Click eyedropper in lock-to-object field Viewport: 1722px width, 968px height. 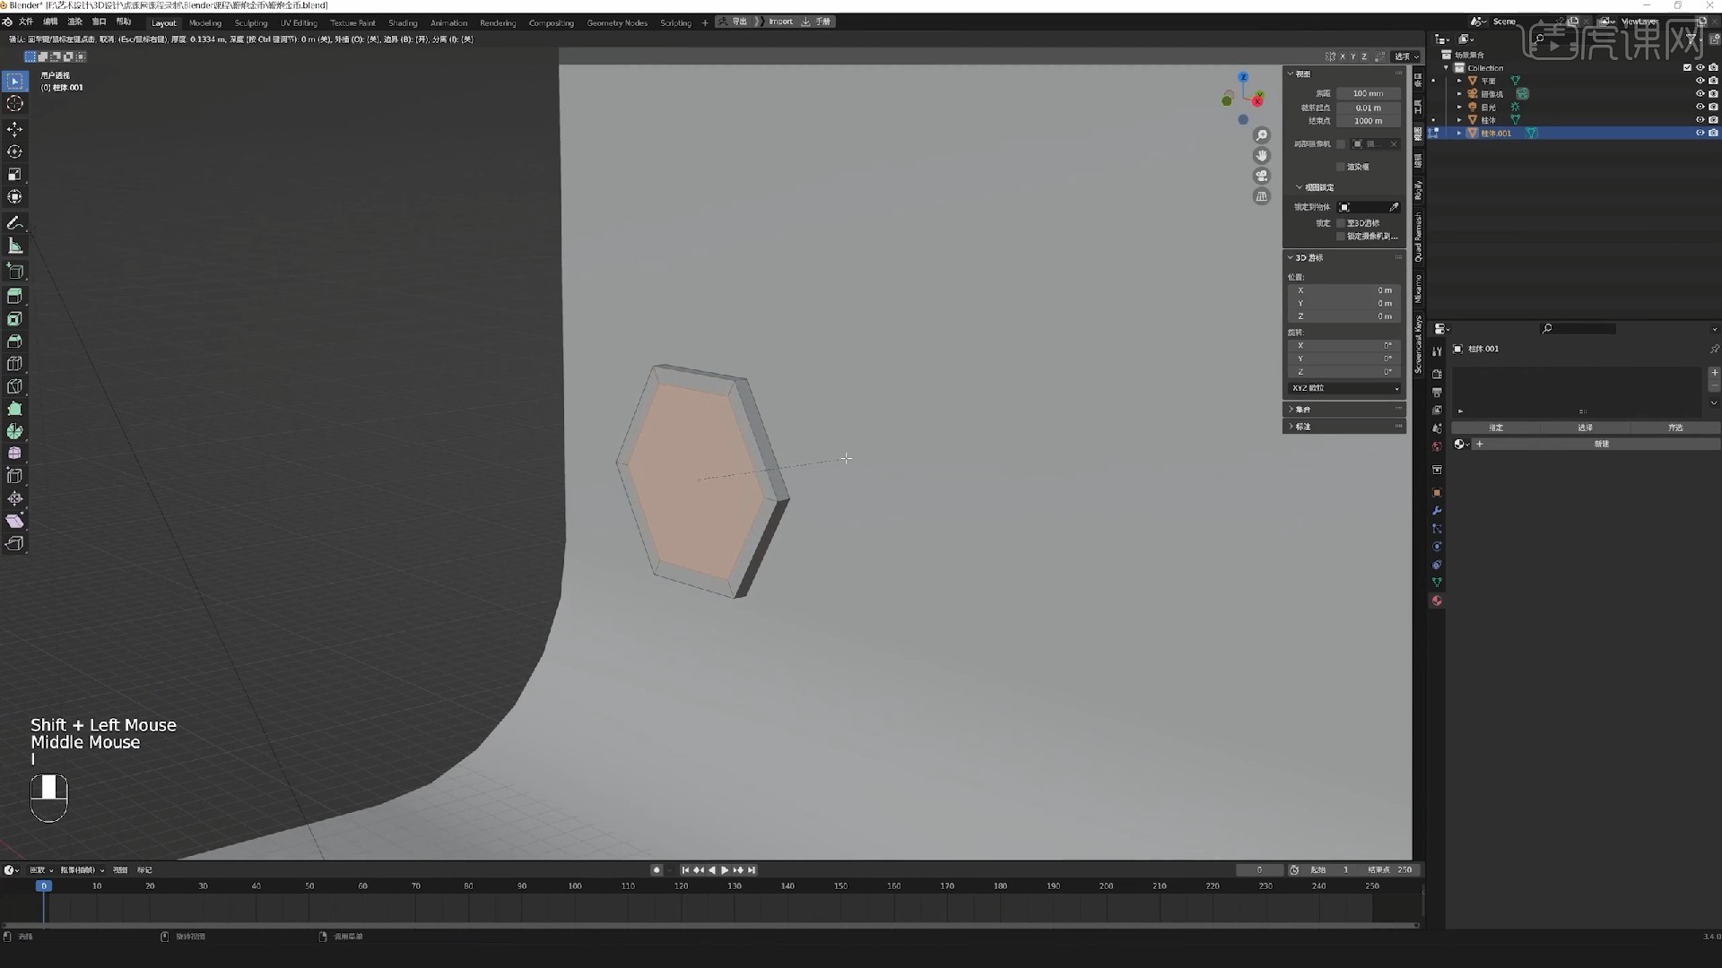pos(1394,207)
